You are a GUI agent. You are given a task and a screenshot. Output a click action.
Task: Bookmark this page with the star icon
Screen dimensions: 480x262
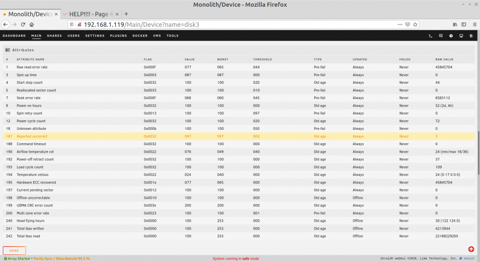click(x=415, y=24)
